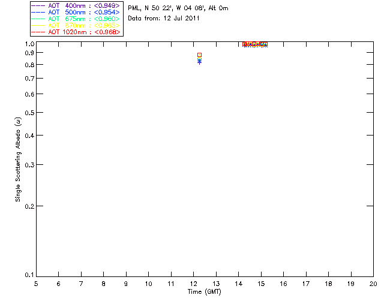The image size is (384, 307).
Task: Click the x-axis label 19
Action: (x=351, y=284)
